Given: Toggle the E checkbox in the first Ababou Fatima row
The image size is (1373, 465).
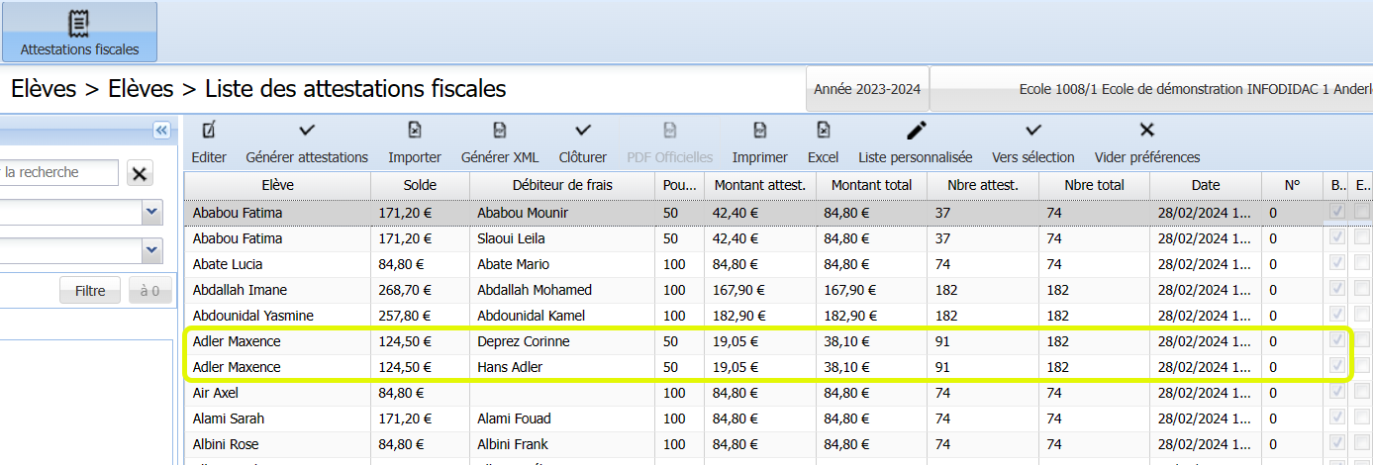Looking at the screenshot, I should point(1362,213).
